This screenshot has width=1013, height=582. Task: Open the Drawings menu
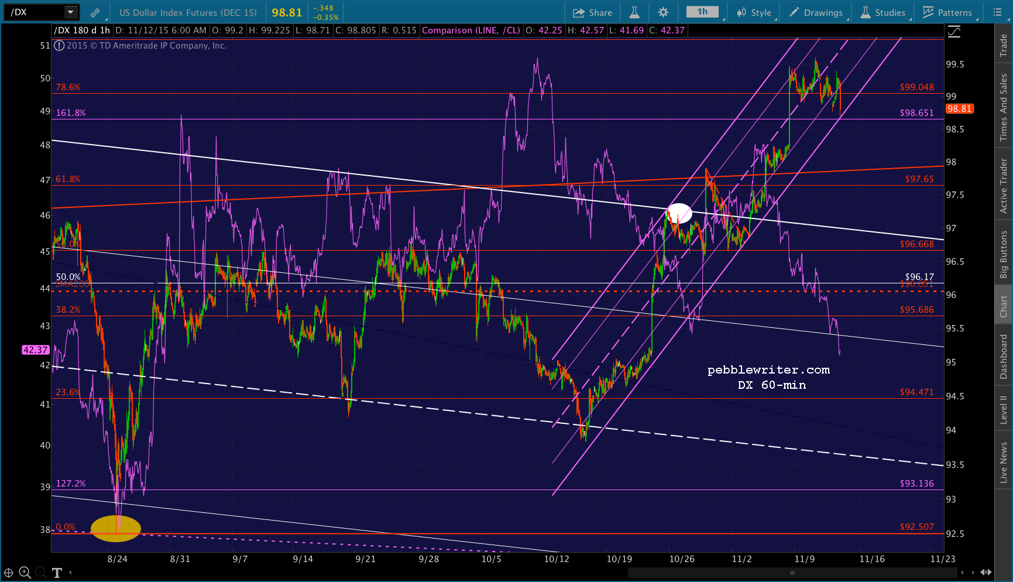pos(816,12)
